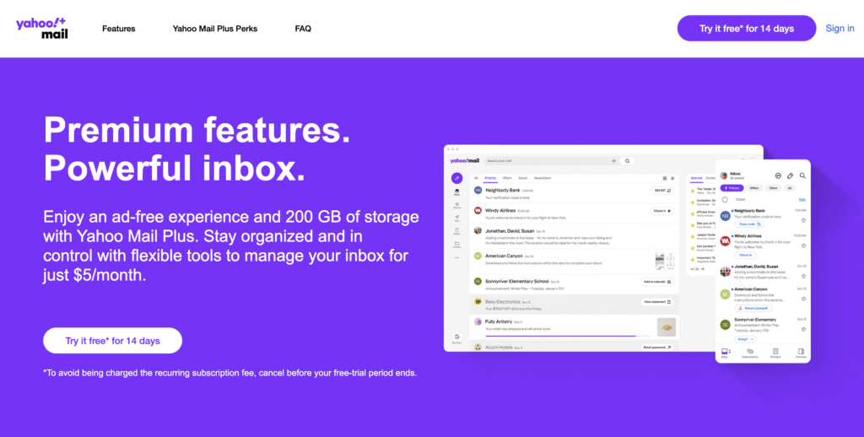
Task: Click the compose pencil icon in mobile mockup
Action: 790,175
